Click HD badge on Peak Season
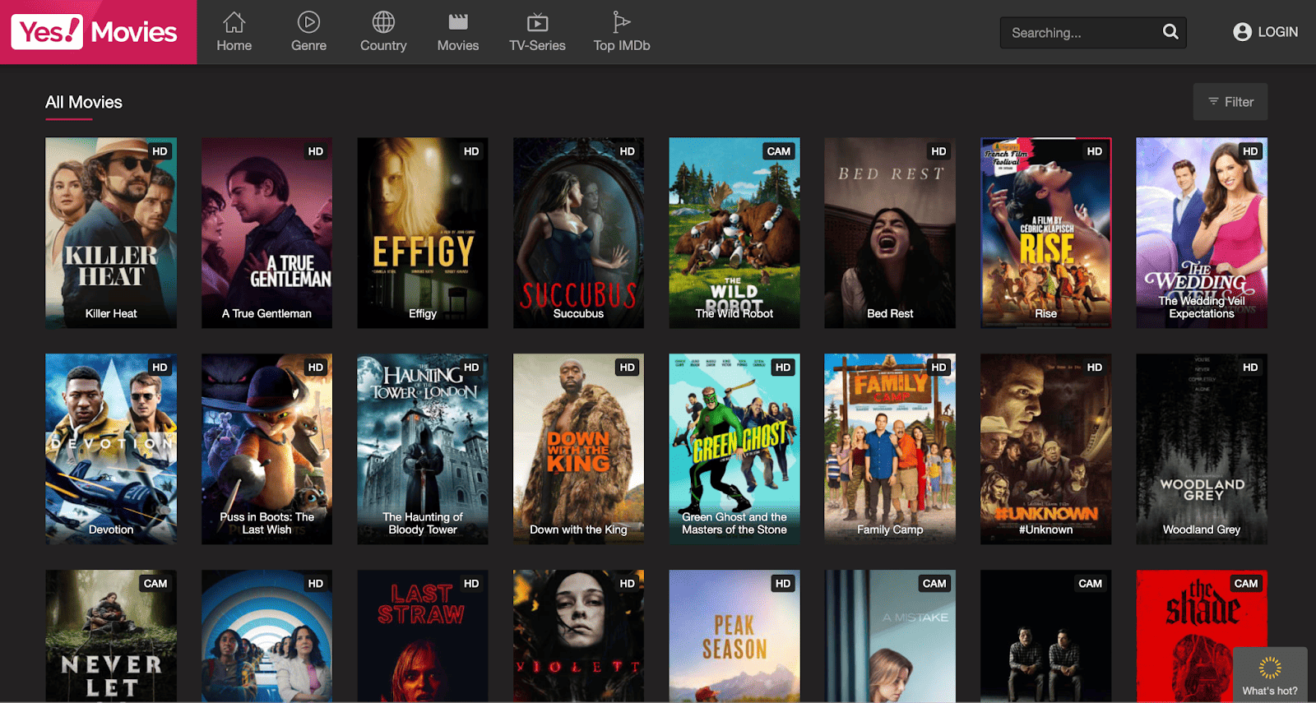This screenshot has width=1316, height=703. click(x=783, y=584)
